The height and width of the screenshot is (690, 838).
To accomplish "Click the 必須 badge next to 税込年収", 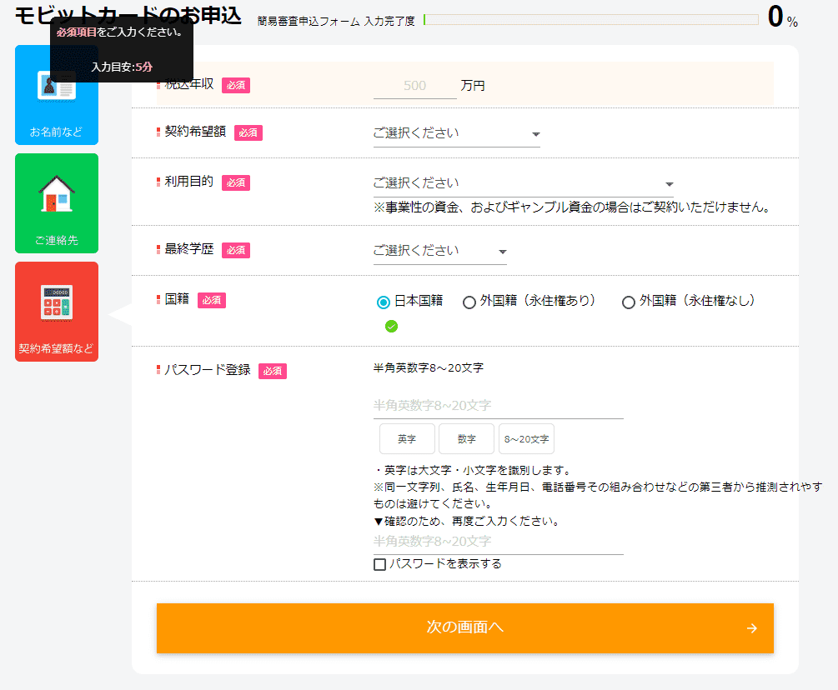I will point(236,86).
